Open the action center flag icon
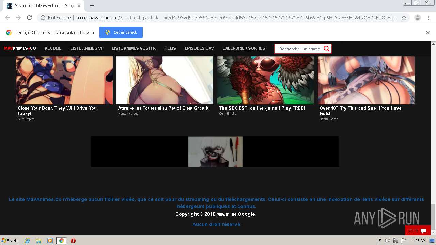The width and height of the screenshot is (436, 245). pos(404,241)
